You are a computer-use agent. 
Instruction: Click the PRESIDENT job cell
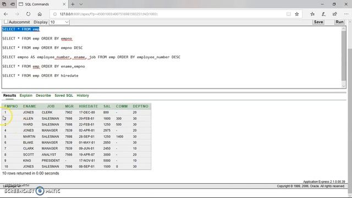[x=51, y=161]
